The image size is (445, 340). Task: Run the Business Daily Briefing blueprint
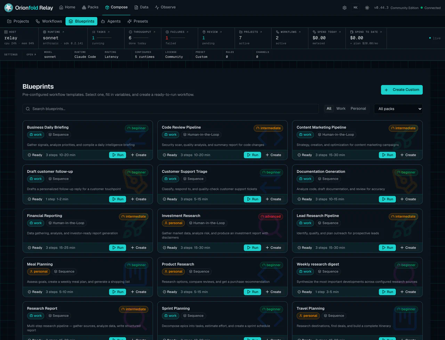[x=118, y=155]
